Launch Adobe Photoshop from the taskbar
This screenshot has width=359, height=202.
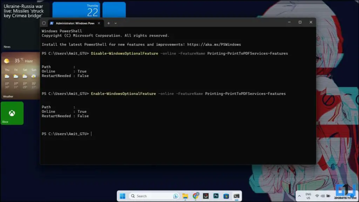216,196
